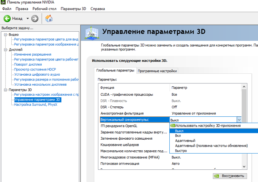Open Регулировка размера и положения task
Viewport: 258px width, 182px height.
[46, 80]
